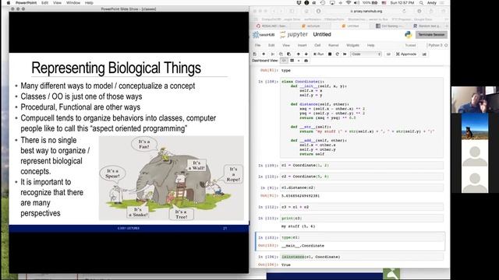Move selected cell up with arrow icon
Screen dimensions: 499x280
(298, 54)
